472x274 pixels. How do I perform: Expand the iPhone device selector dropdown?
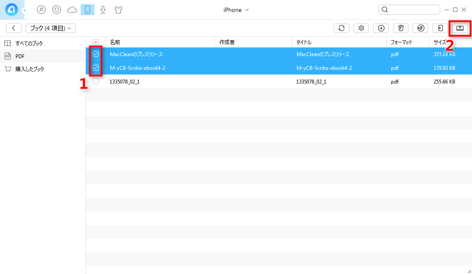pos(236,10)
